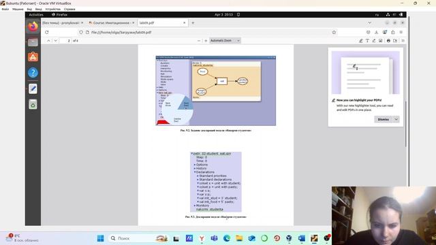Open the extensions icon in the toolbar
The image size is (436, 245).
[393, 32]
